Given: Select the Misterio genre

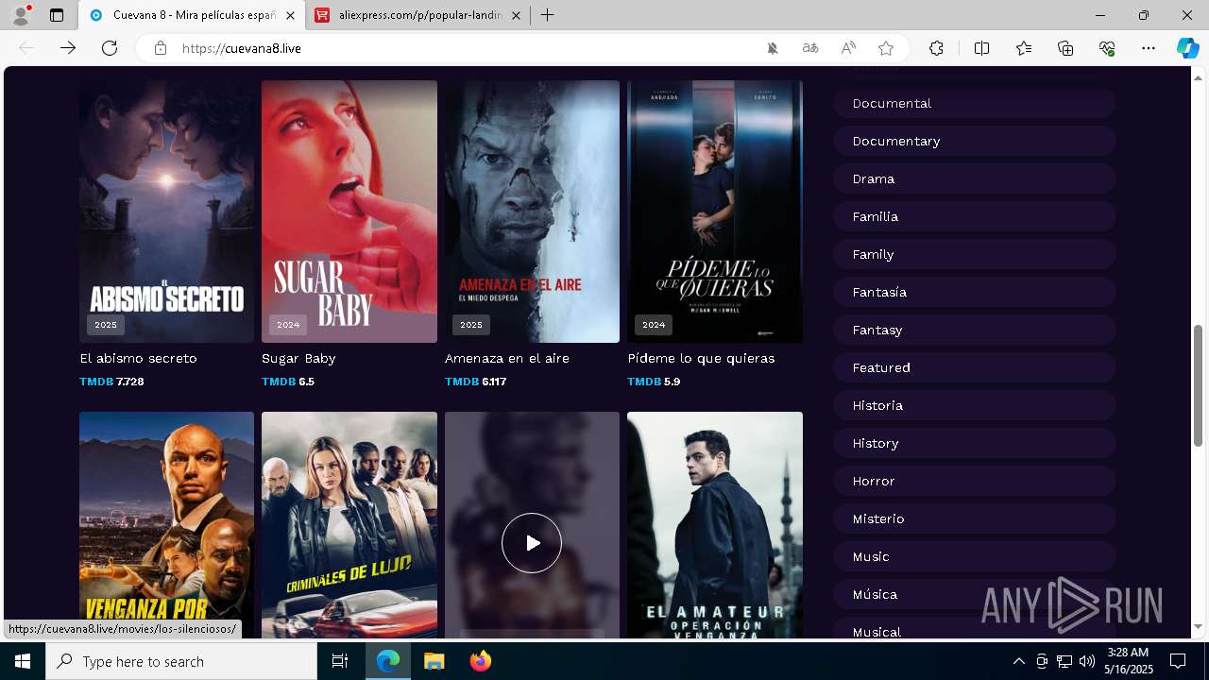Looking at the screenshot, I should click(x=975, y=518).
